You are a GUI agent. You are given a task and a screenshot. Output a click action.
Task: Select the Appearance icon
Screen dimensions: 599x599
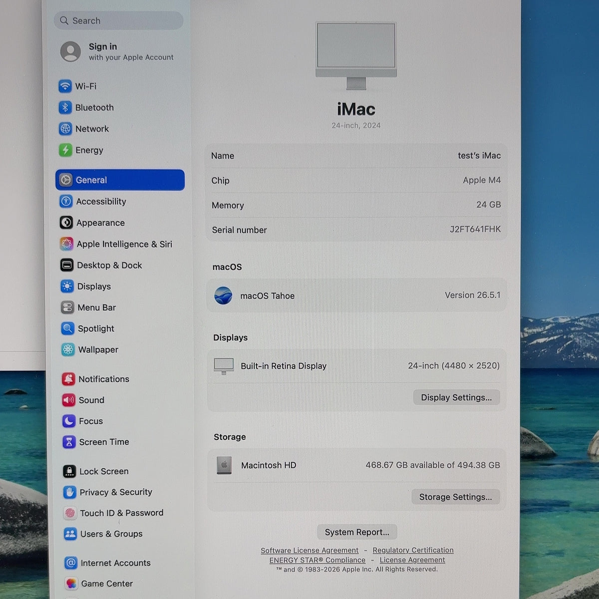click(66, 223)
